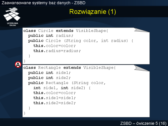
Task: Click the header text "Zaawansowane systemy baz danych - ZSBD"
Action: click(x=43, y=3)
